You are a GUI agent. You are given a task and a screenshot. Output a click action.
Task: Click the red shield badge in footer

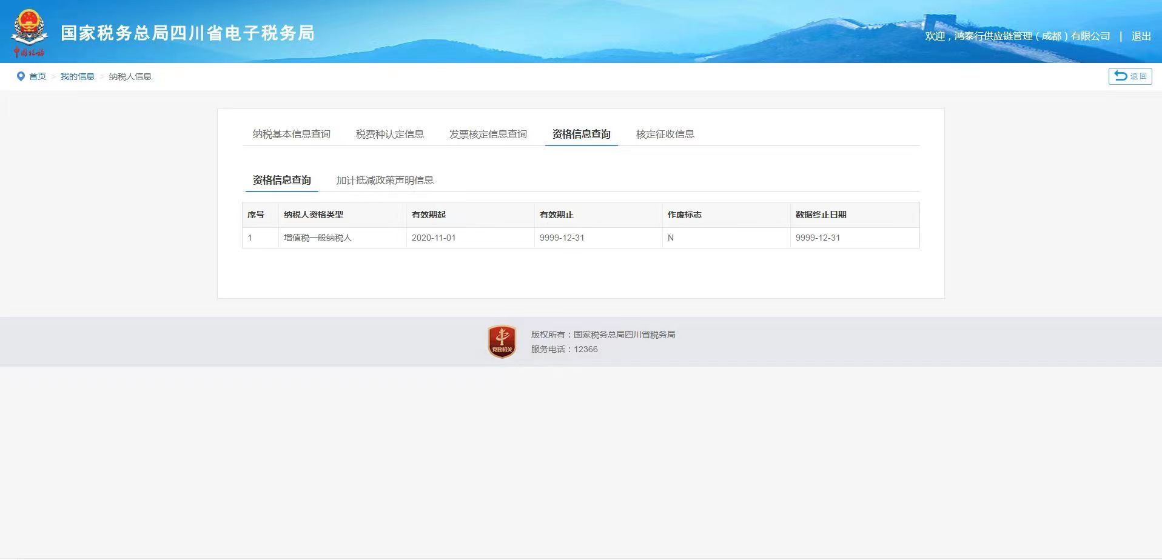(x=502, y=342)
